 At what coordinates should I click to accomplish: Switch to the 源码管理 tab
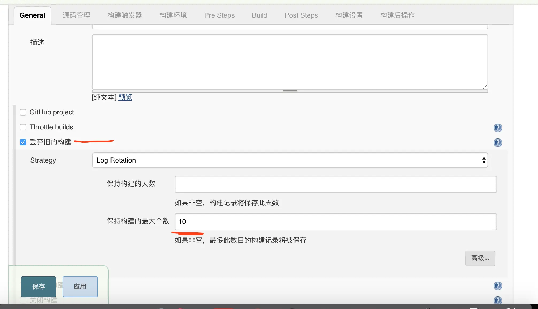click(76, 15)
